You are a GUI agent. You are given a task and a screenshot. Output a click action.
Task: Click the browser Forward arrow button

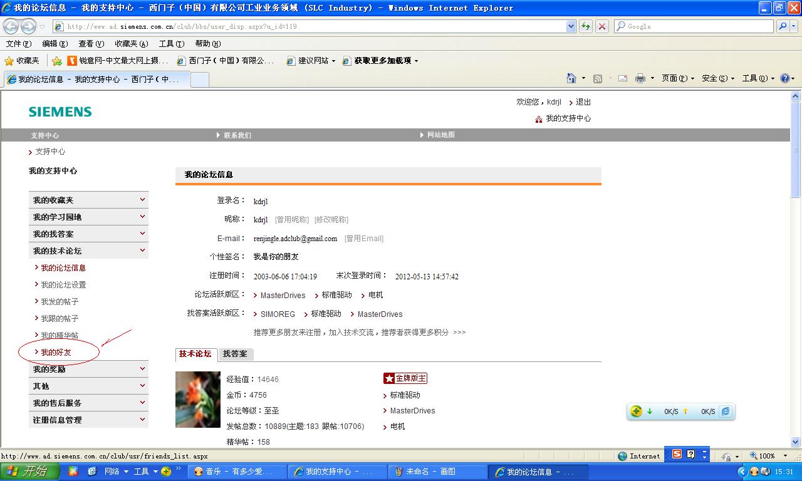(28, 26)
